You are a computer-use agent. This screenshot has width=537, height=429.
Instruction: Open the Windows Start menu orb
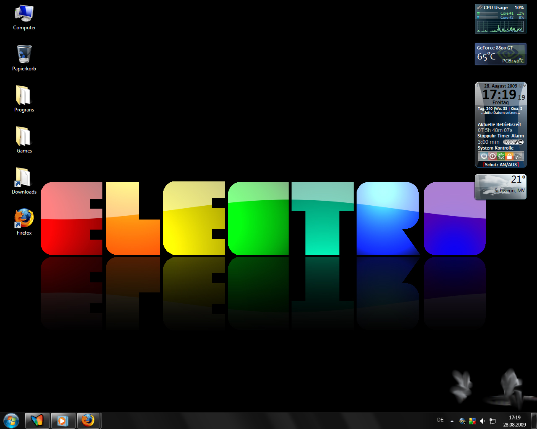[x=11, y=420]
